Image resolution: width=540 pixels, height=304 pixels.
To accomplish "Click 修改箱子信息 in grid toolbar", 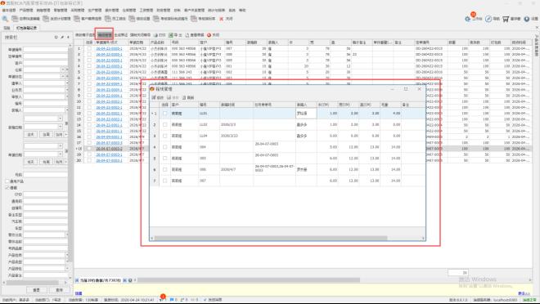I will point(85,35).
